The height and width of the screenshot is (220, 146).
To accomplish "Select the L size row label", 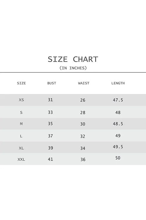I will click(21, 136).
